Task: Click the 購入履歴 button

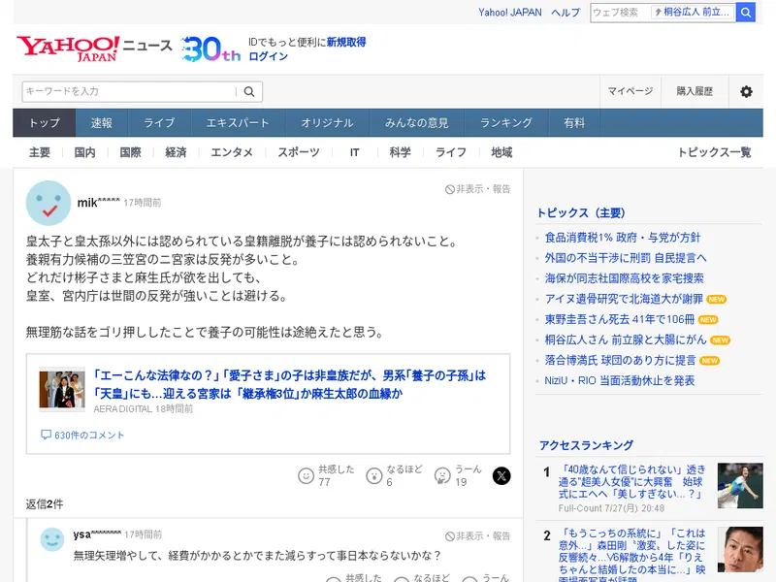Action: click(x=695, y=91)
